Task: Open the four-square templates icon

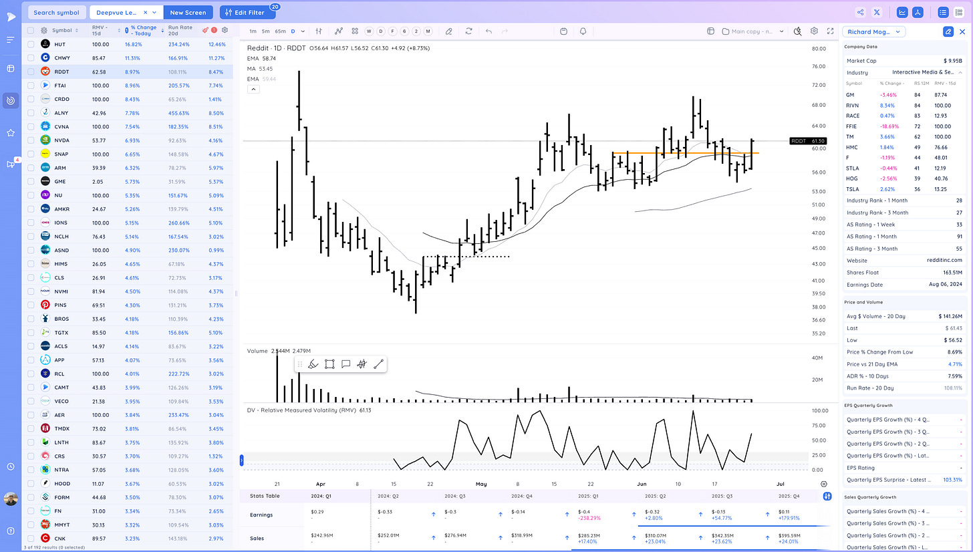Action: coord(354,31)
